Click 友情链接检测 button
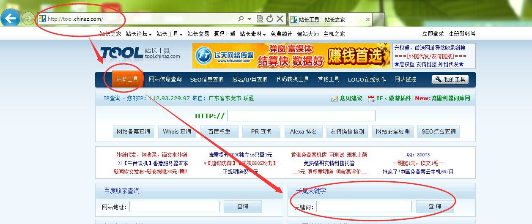 tap(347, 132)
